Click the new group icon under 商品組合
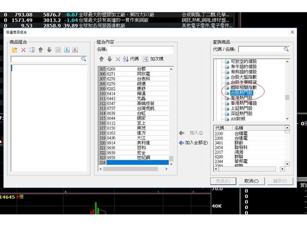 (15, 50)
